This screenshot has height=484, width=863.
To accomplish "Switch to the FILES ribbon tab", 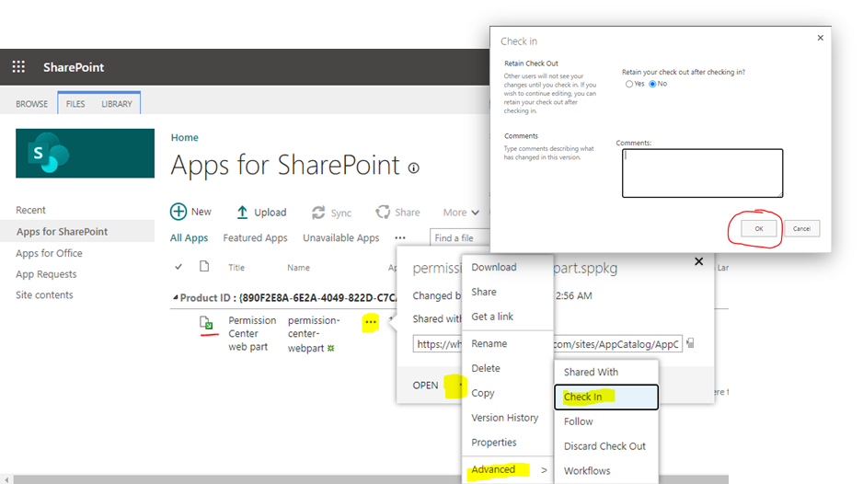I will [x=75, y=104].
